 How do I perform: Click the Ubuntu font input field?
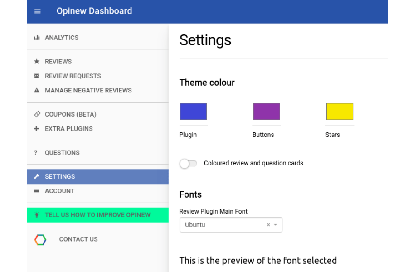click(x=231, y=225)
